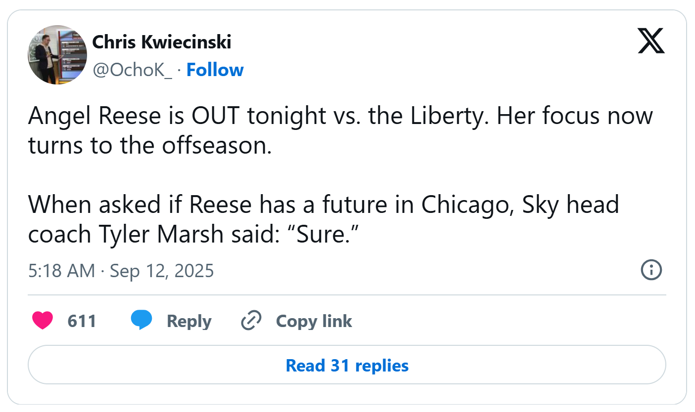The height and width of the screenshot is (412, 695).
Task: Click the X logo icon
Action: click(651, 41)
